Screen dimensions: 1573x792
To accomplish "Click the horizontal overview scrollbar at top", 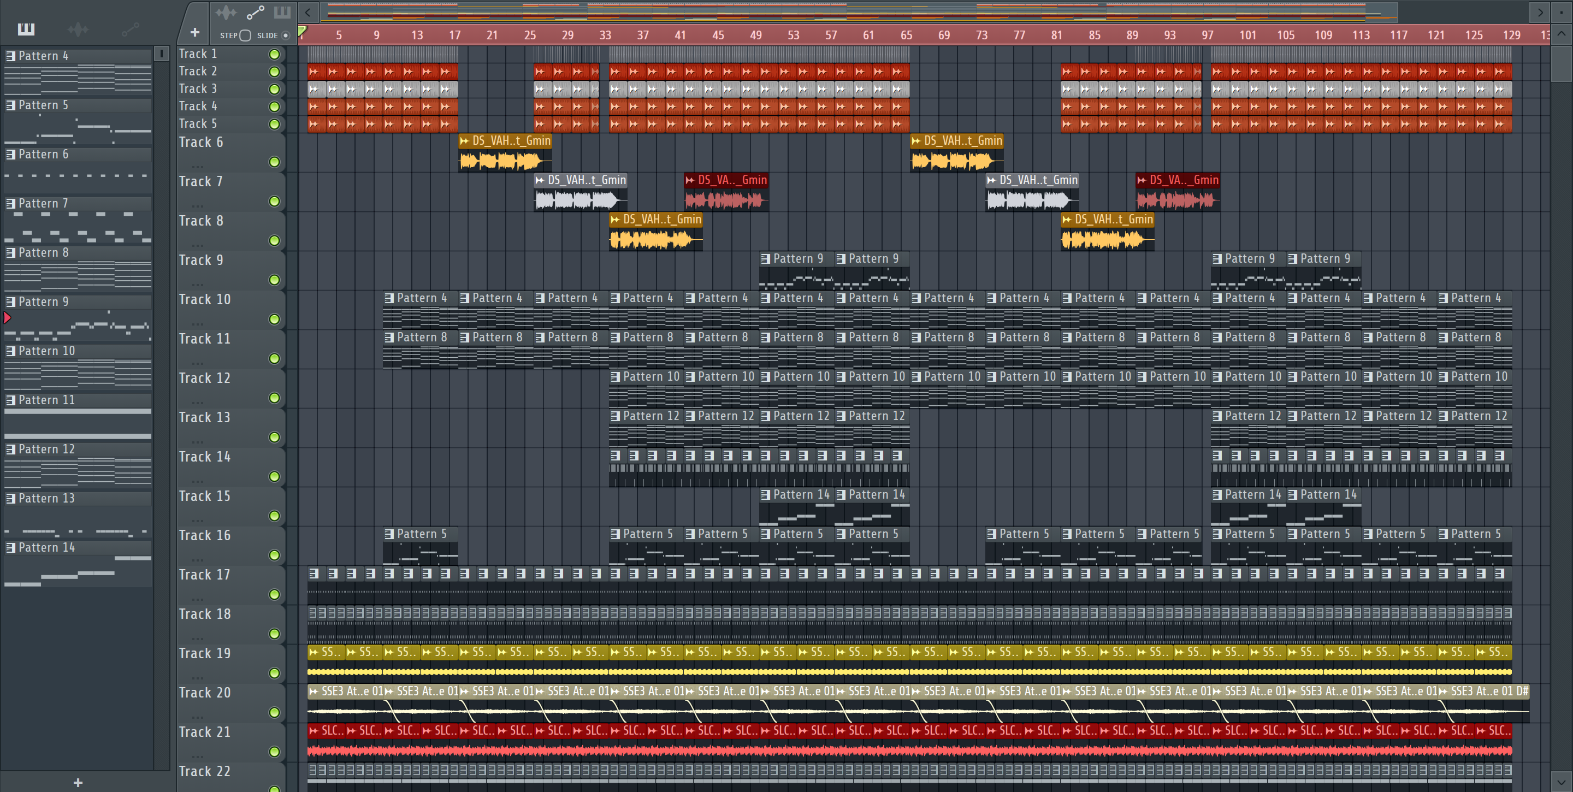I will [x=858, y=11].
